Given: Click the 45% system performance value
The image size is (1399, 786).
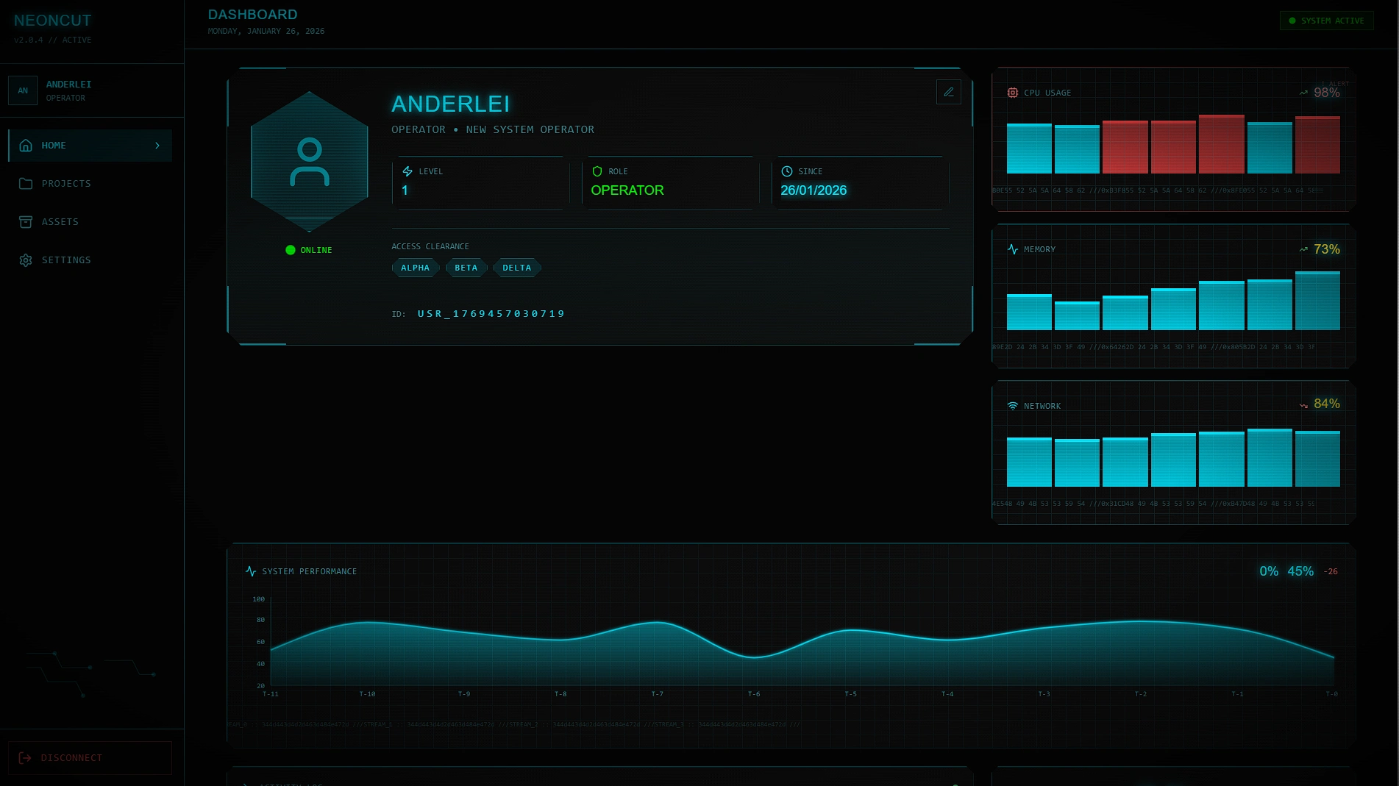Looking at the screenshot, I should (x=1300, y=571).
